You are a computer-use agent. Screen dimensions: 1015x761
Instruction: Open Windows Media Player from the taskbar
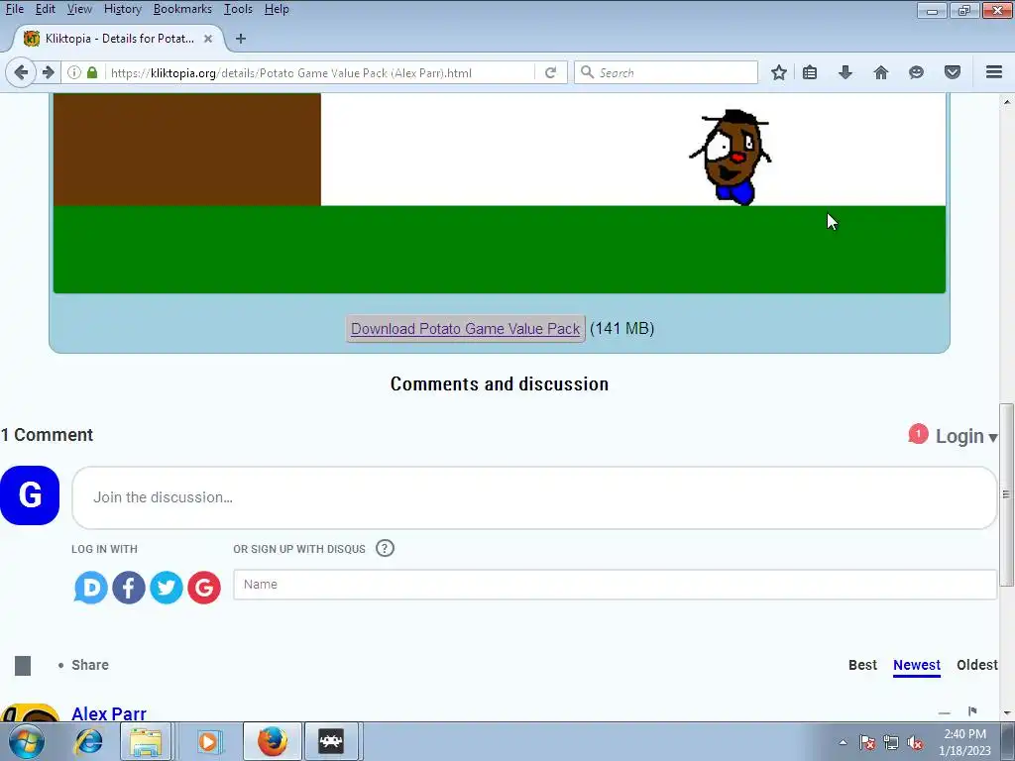coord(208,741)
